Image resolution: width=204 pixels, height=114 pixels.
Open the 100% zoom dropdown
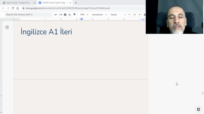click(84, 15)
